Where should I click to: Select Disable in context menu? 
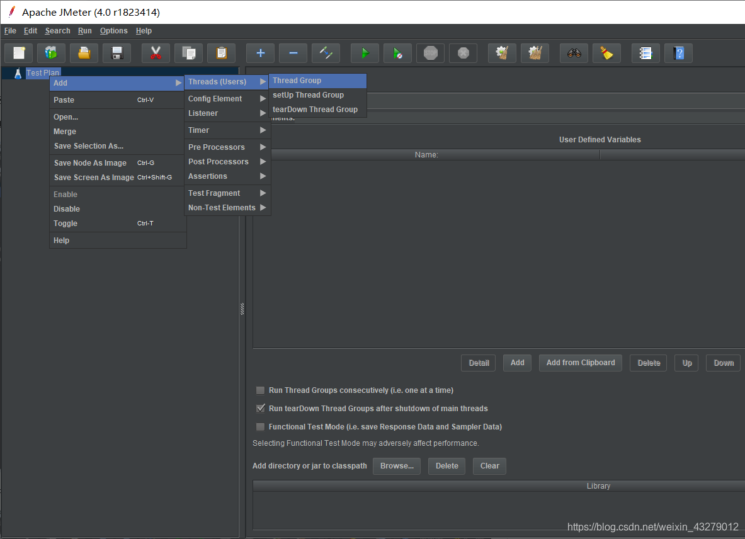[x=117, y=209]
